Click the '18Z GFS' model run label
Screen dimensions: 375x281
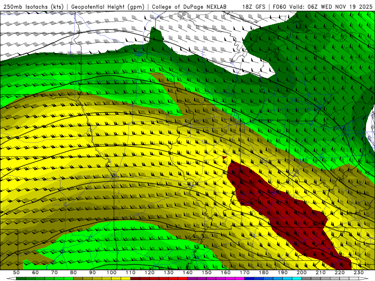tap(254, 7)
